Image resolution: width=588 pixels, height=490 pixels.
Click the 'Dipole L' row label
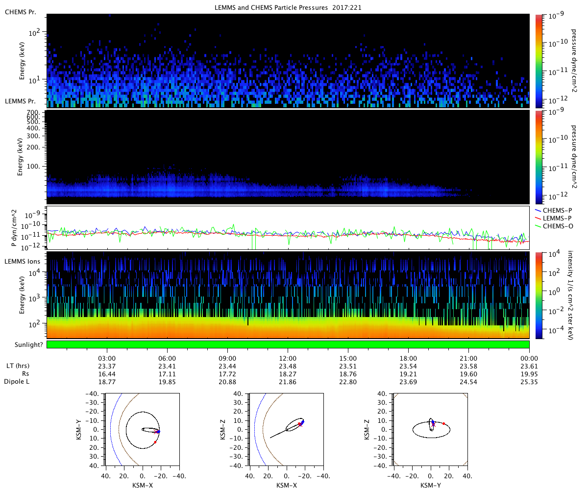pos(17,381)
